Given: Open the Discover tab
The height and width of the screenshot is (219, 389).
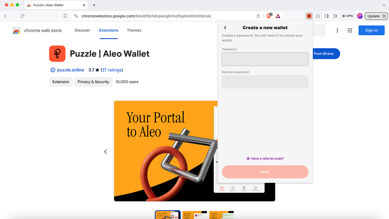Looking at the screenshot, I should pyautogui.click(x=82, y=30).
